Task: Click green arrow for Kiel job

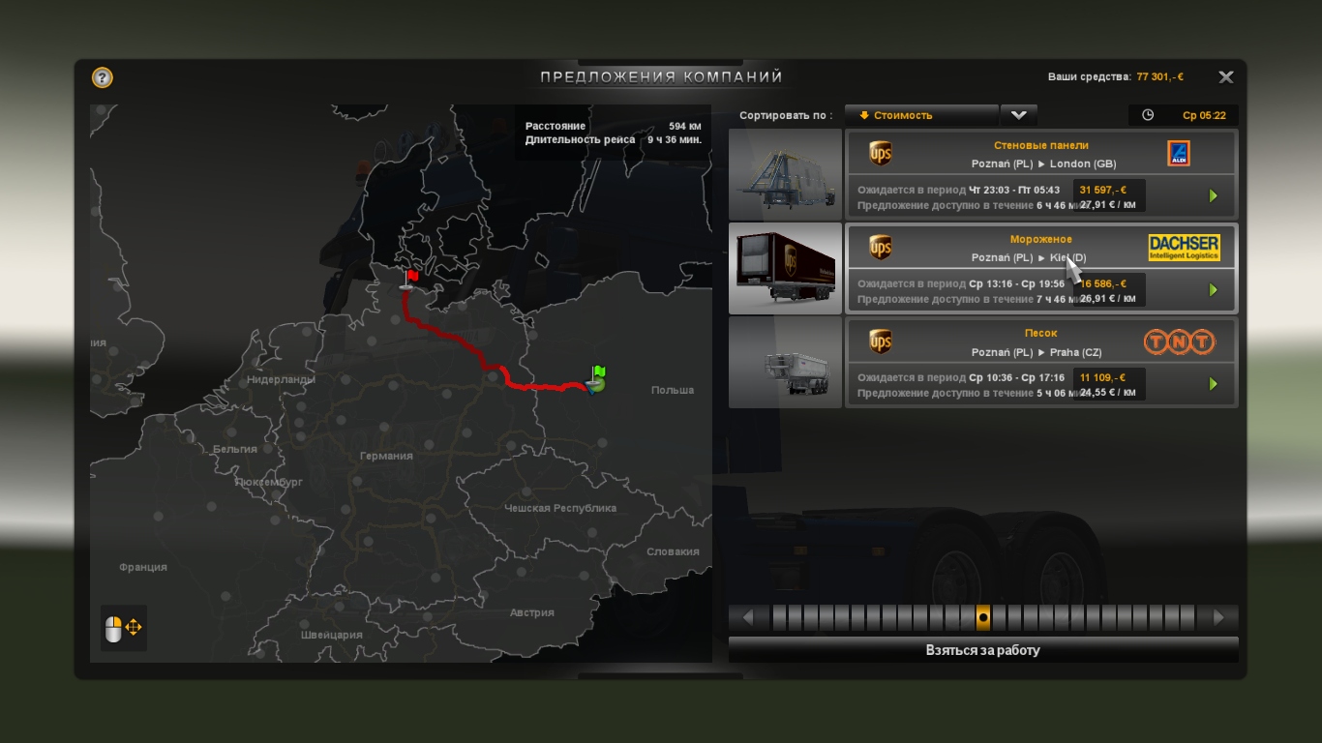Action: (1213, 290)
